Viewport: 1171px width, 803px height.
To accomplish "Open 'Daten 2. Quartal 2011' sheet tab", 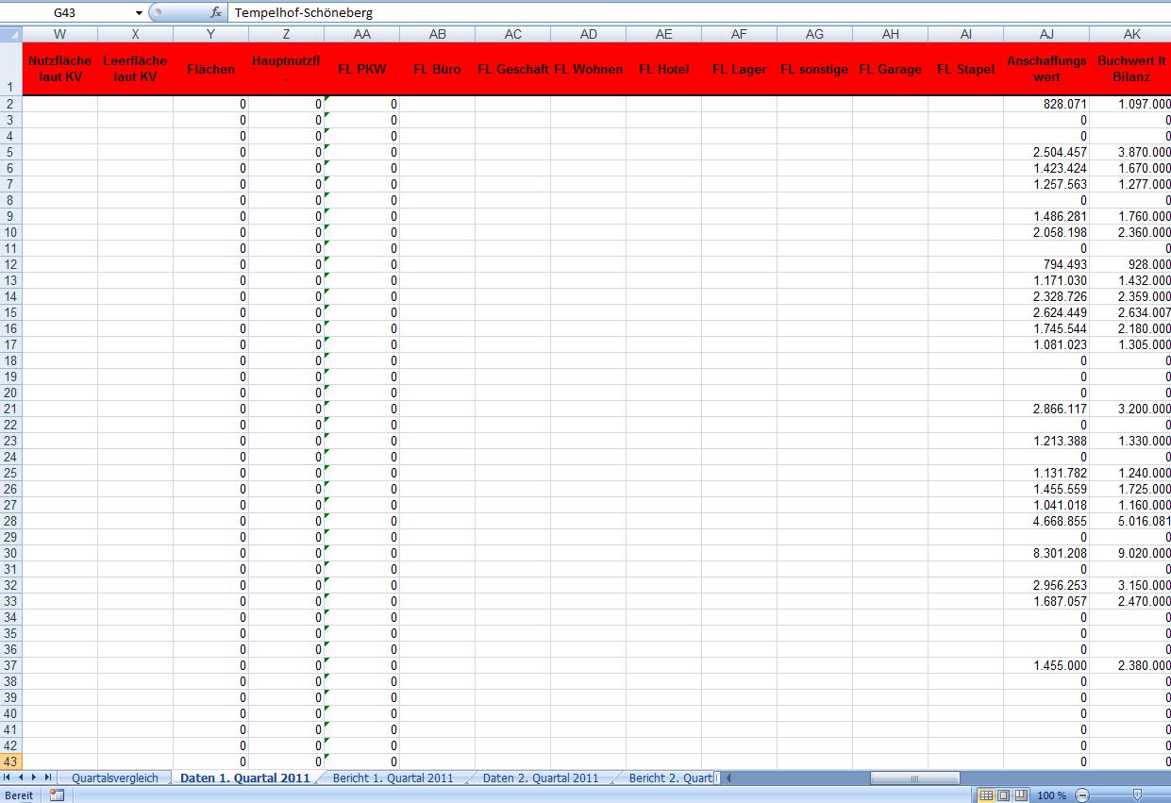I will 541,778.
